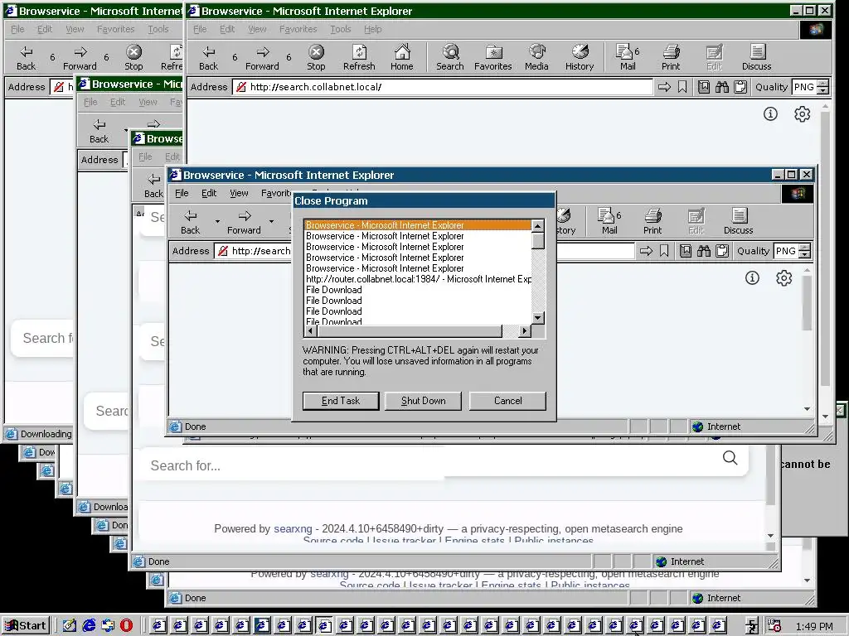Click Stop in the top background window toolbar

pos(316,57)
